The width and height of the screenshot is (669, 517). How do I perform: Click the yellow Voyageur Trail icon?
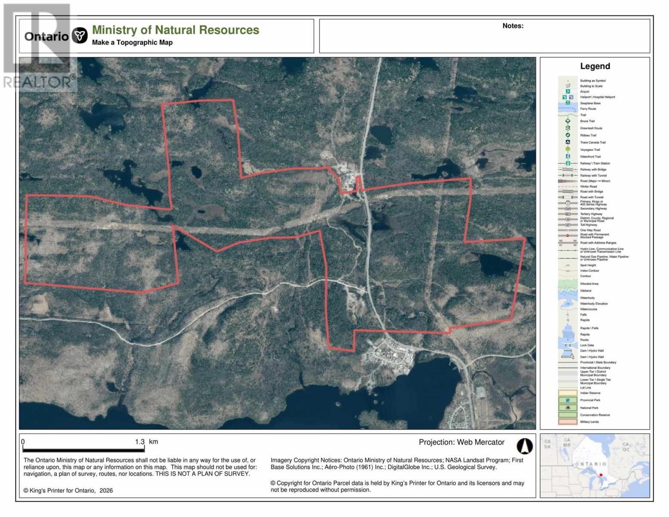568,149
